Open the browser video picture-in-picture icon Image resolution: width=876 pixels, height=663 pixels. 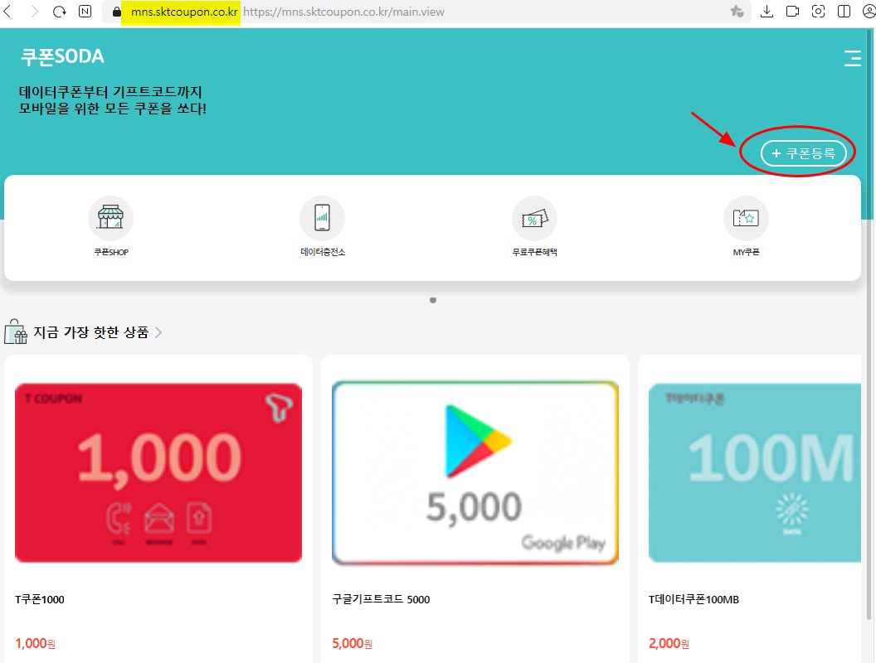pos(792,12)
